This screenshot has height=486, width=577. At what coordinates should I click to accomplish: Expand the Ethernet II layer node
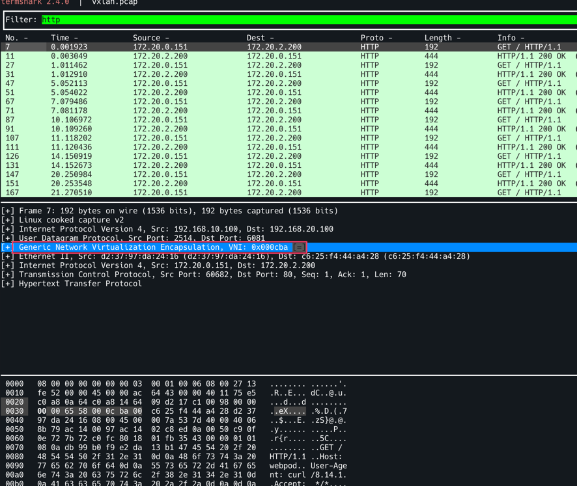pyautogui.click(x=8, y=256)
